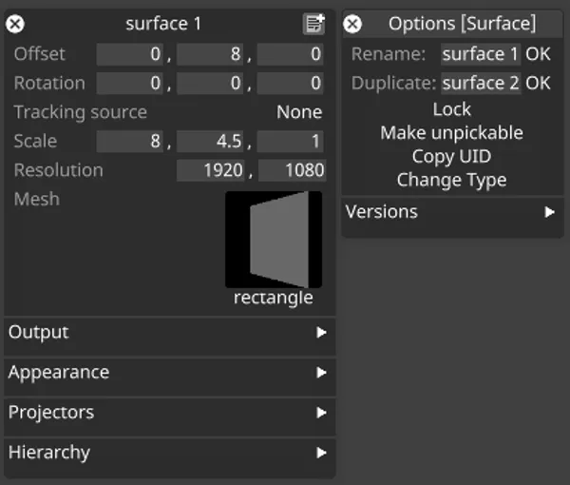Screen dimensions: 570x485
Task: Edit the Rotation X value field
Action: coord(130,84)
